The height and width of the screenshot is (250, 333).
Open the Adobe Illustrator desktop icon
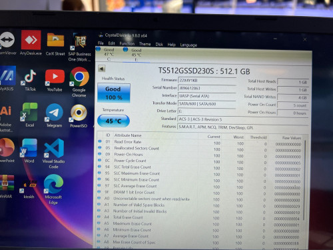[x=5, y=119]
